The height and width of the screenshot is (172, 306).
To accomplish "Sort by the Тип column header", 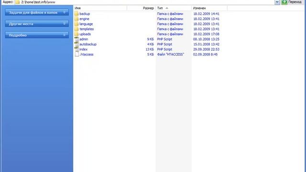I will click(174, 8).
